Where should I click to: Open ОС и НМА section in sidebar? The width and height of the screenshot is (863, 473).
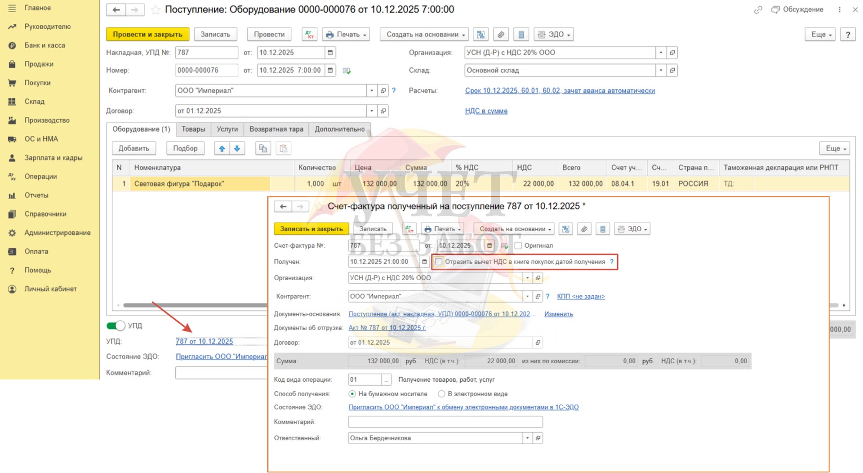pyautogui.click(x=41, y=139)
